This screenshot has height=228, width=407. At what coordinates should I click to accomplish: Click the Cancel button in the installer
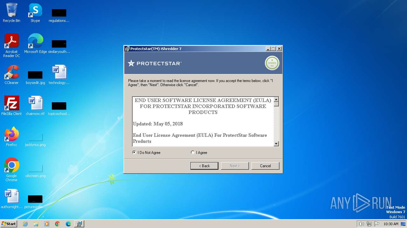pyautogui.click(x=265, y=166)
